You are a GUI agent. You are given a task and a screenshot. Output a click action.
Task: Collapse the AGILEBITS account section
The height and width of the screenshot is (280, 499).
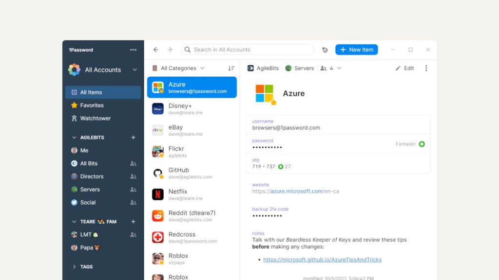click(x=74, y=138)
